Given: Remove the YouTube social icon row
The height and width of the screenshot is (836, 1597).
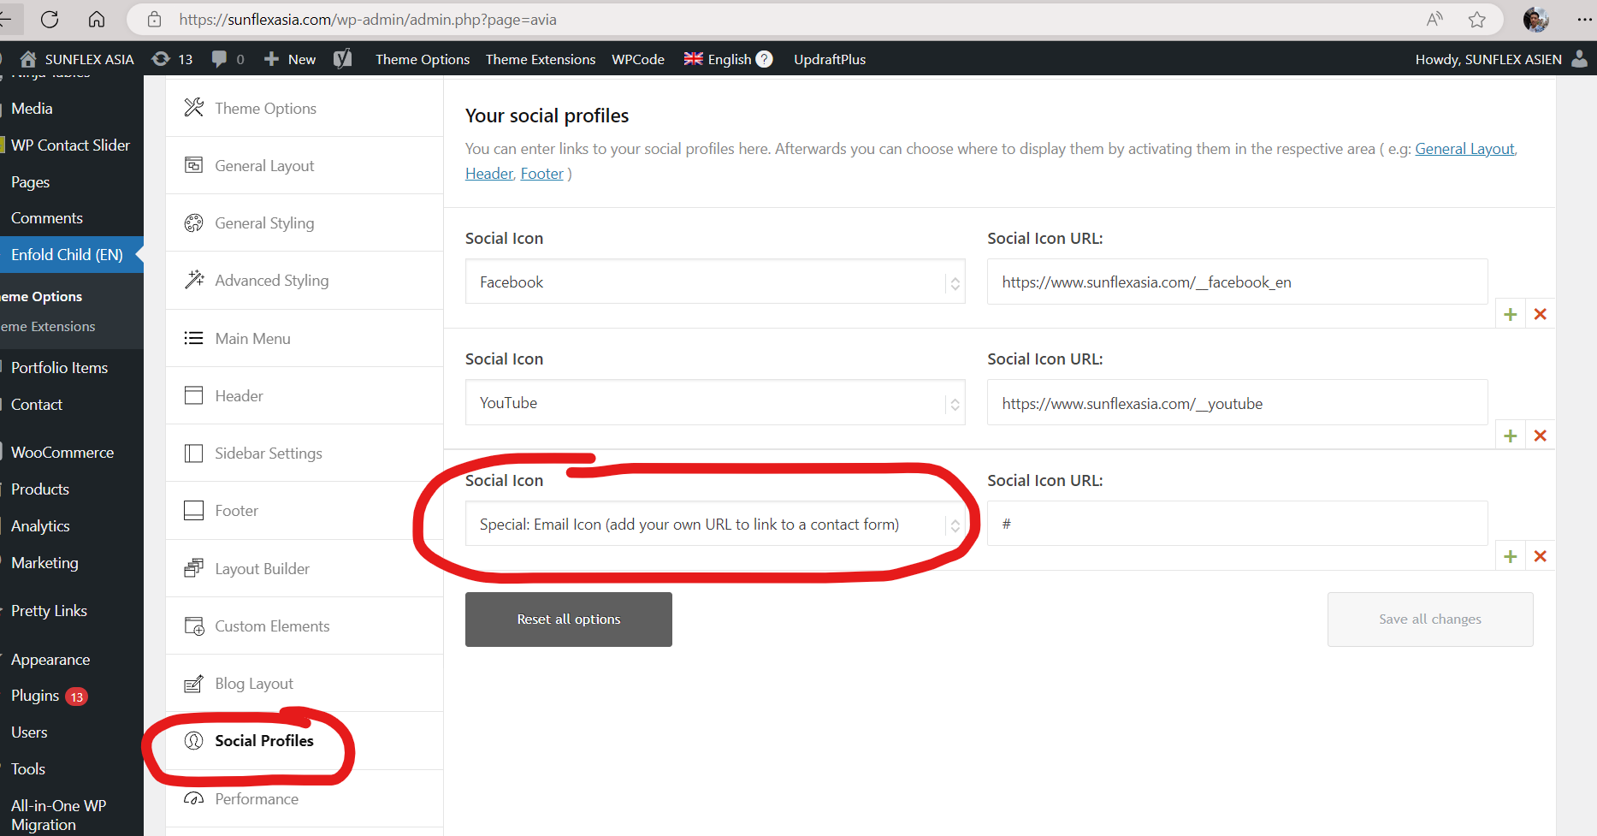Looking at the screenshot, I should point(1541,436).
